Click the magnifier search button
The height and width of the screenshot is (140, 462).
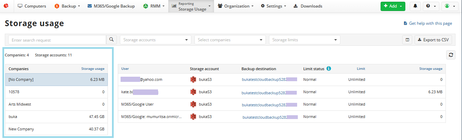coord(111,40)
